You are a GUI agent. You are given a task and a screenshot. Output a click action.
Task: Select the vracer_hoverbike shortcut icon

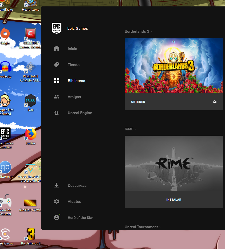(30, 173)
